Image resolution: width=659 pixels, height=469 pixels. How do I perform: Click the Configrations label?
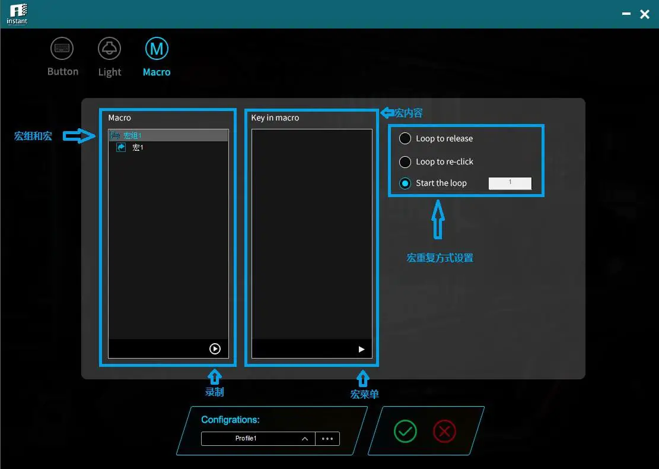[230, 420]
